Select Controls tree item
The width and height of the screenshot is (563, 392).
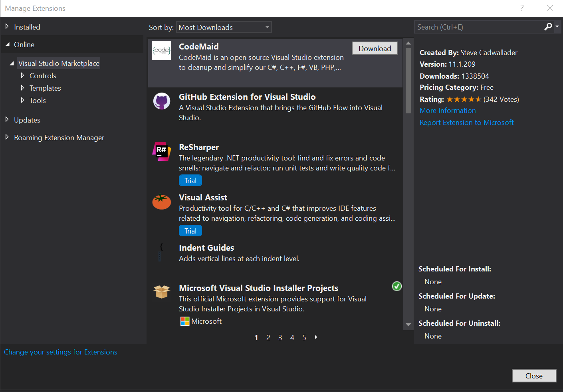click(x=43, y=75)
